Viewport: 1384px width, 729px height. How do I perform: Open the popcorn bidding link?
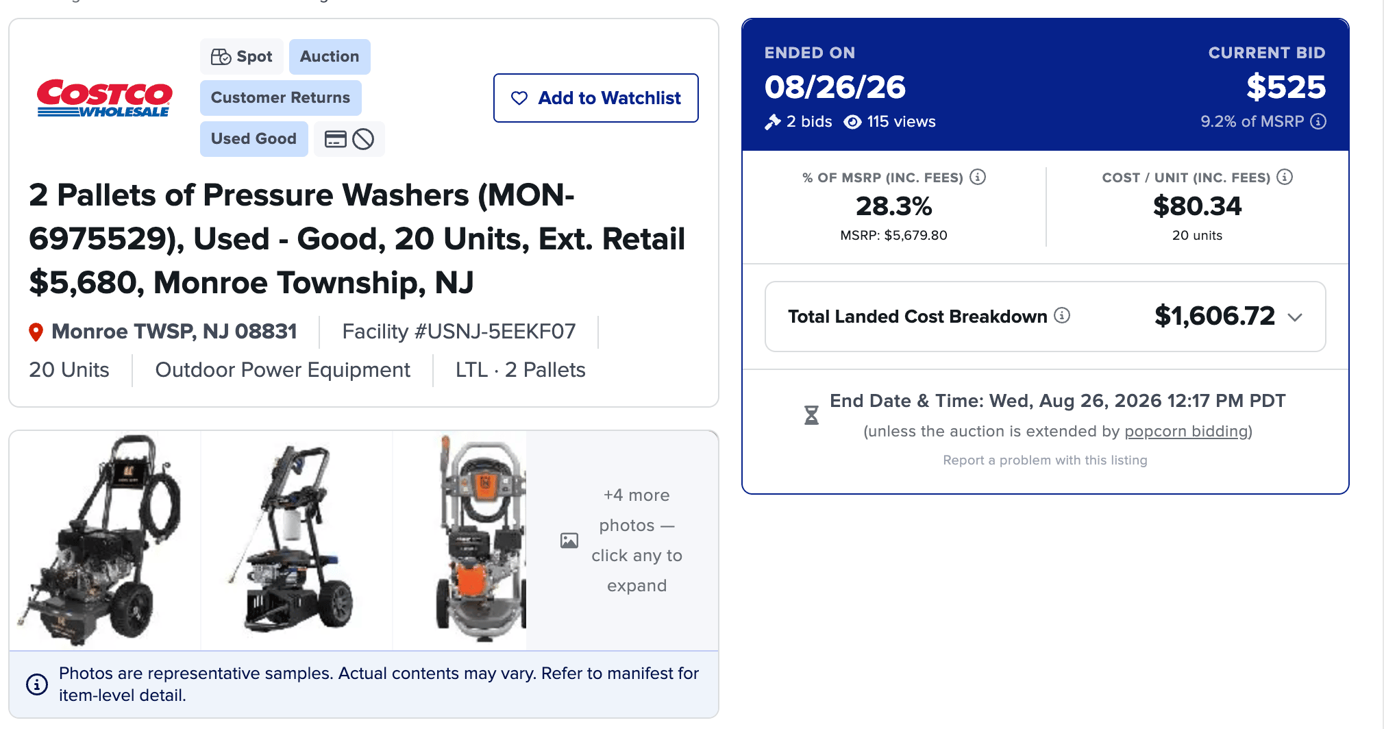pos(1186,431)
